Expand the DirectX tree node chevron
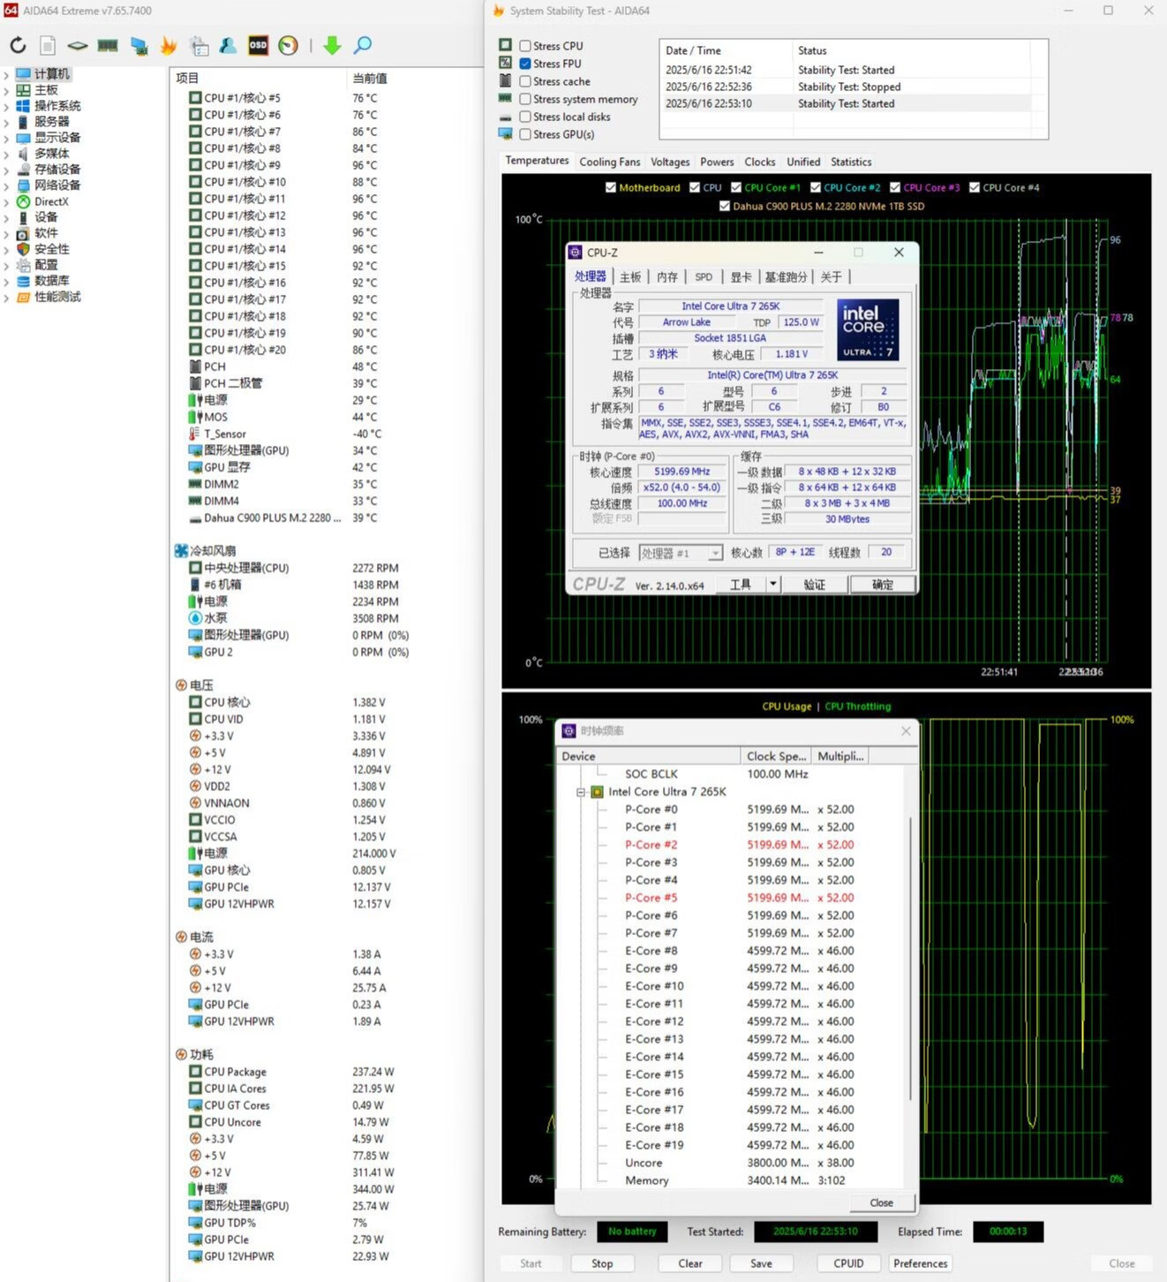This screenshot has height=1282, width=1167. 6,201
